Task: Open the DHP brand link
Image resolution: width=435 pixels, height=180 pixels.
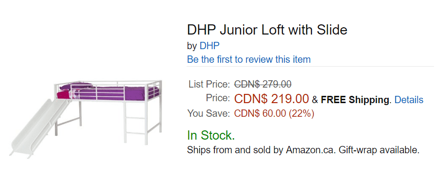Action: click(x=209, y=46)
